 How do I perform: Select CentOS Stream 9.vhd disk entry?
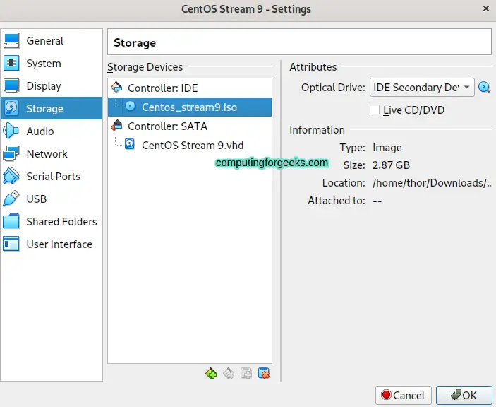point(190,145)
